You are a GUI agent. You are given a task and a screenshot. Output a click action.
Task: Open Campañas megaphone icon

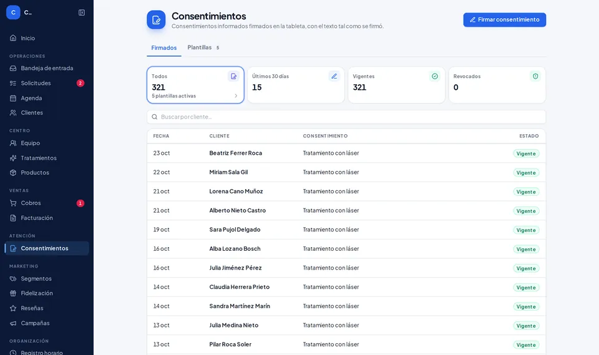(13, 323)
